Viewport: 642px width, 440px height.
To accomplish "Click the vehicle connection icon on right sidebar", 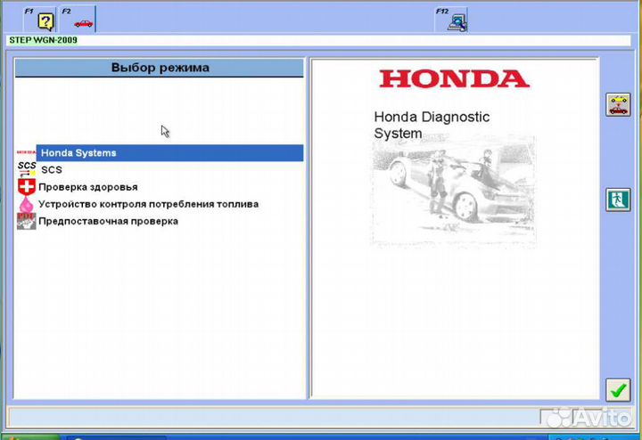I will click(x=618, y=105).
